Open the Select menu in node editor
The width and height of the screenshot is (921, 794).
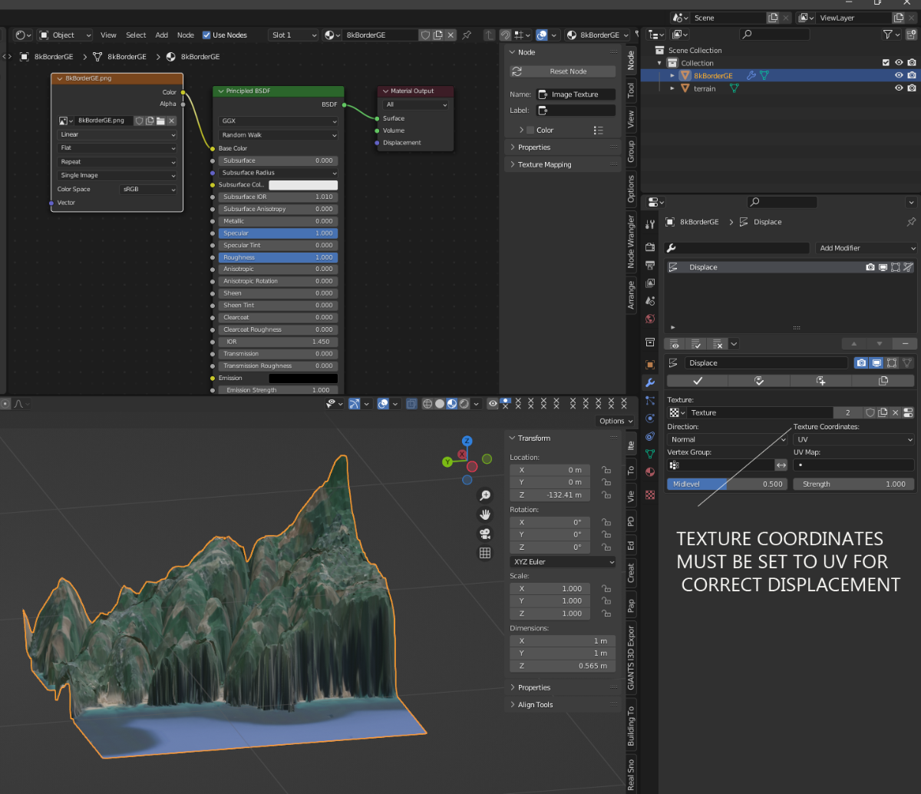tap(136, 35)
